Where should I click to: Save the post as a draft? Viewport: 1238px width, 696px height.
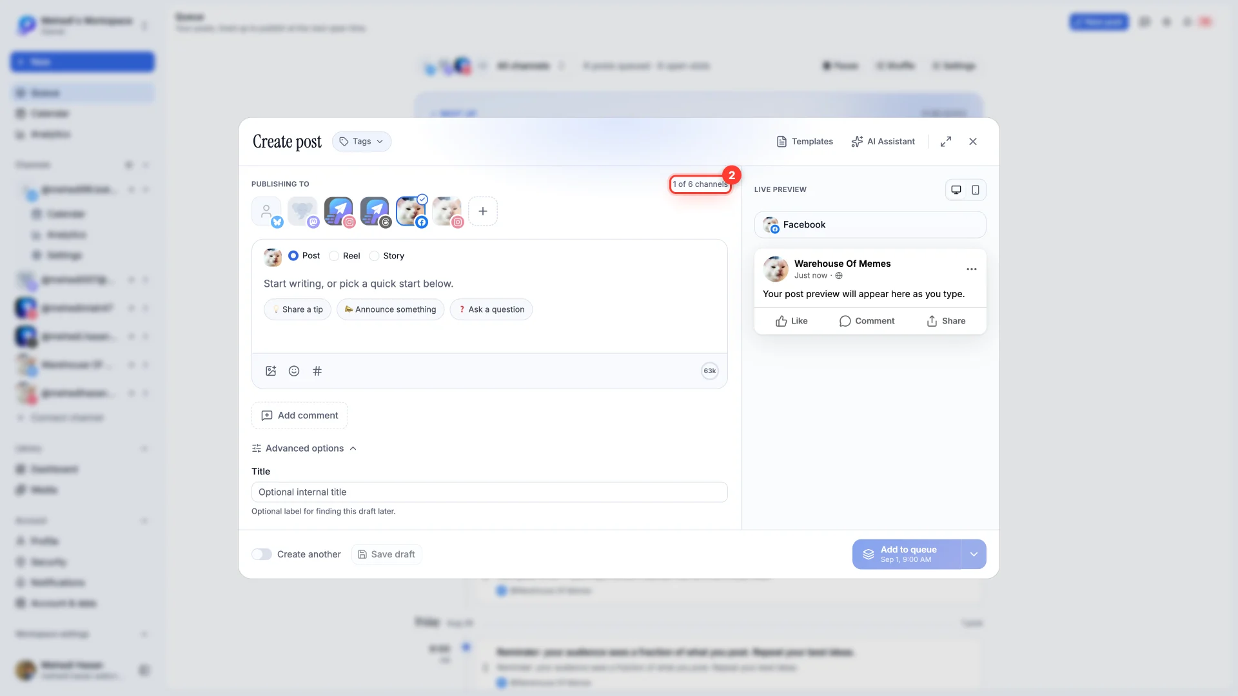pyautogui.click(x=387, y=554)
